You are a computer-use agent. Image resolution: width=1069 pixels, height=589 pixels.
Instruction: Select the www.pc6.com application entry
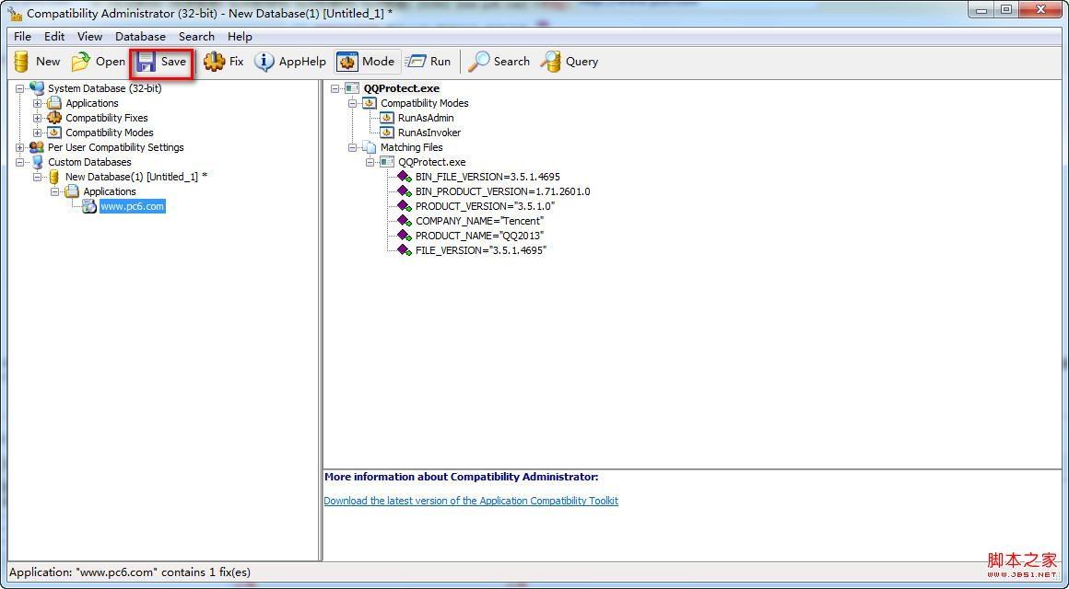[133, 206]
